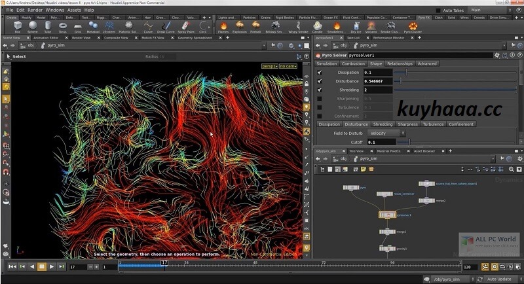Expand the /obj/pyro_sim path dropdown in status bar
The image size is (524, 284).
[472, 279]
